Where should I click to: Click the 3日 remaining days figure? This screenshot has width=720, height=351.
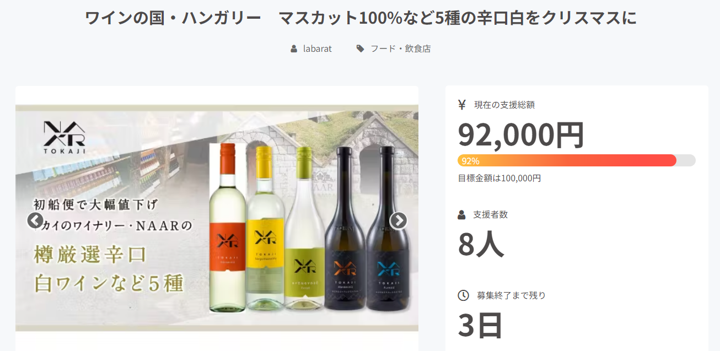coord(480,325)
